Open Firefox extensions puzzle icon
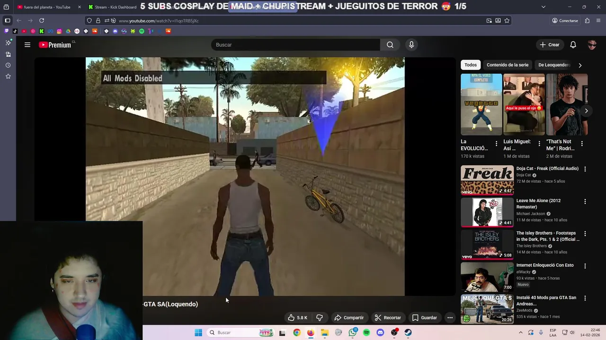The image size is (606, 340). coord(587,21)
